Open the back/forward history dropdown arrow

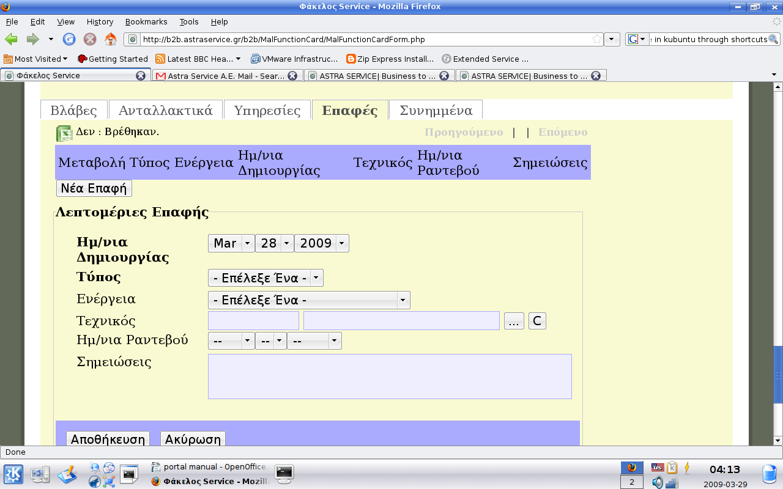[x=51, y=39]
